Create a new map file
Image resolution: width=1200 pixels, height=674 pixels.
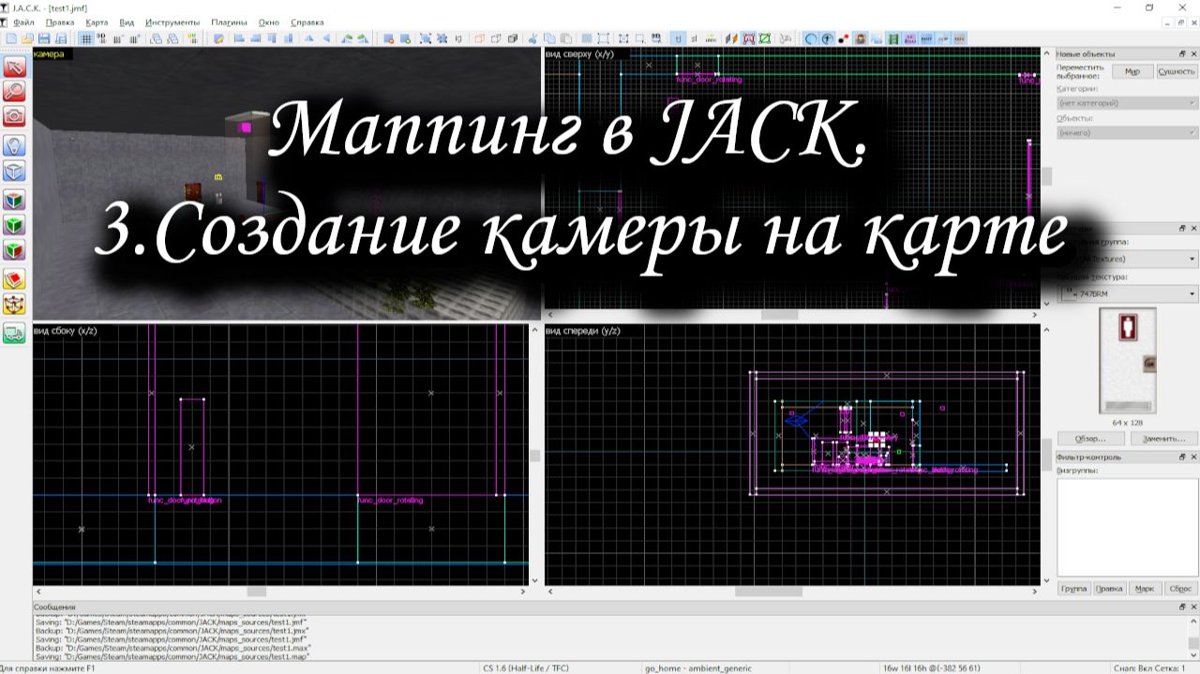(x=11, y=38)
